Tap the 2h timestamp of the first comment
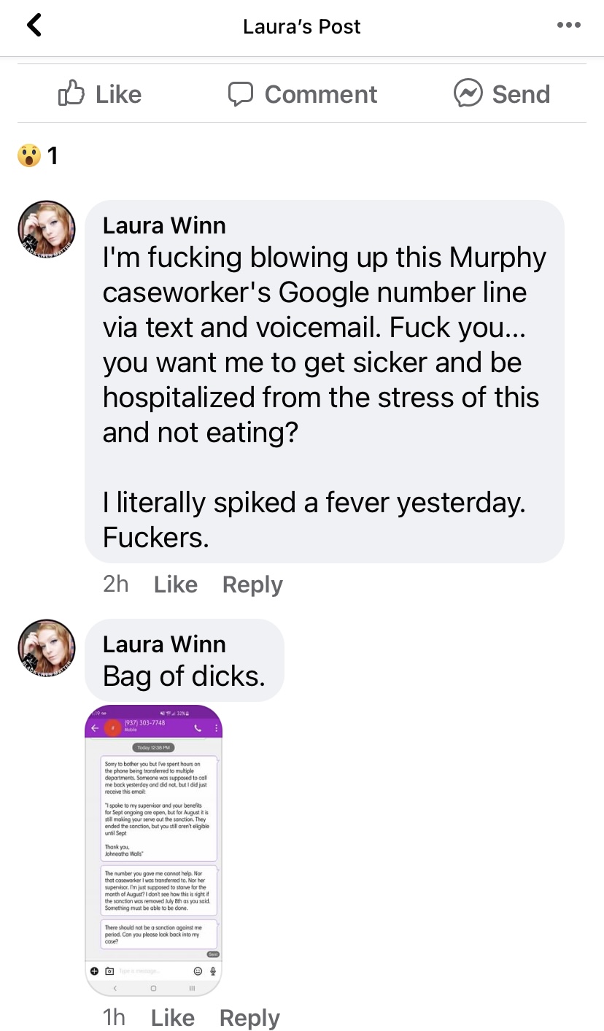604x1031 pixels. (x=116, y=584)
